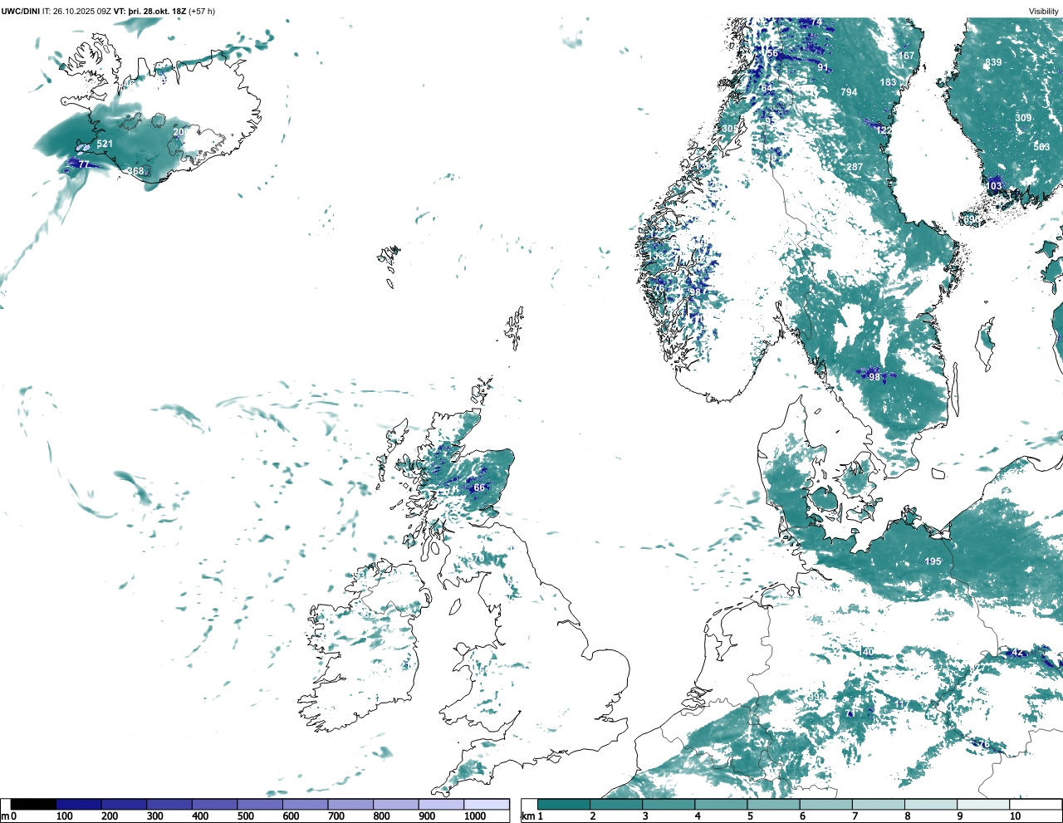Viewport: 1063px width, 823px height.
Task: Click the 600–700 m legend swatch
Action: (306, 804)
